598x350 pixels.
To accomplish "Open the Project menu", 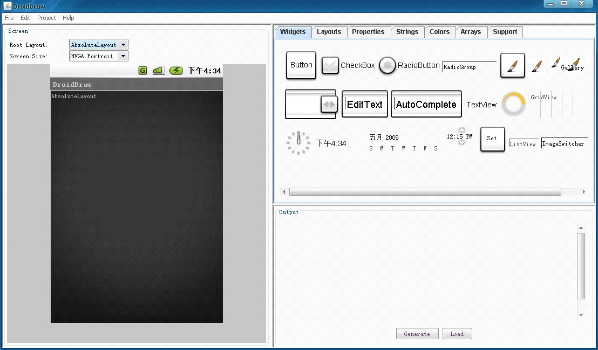I will (46, 18).
